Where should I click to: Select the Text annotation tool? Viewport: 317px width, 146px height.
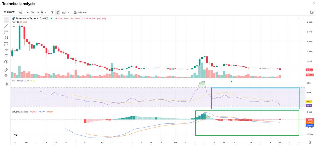6,56
